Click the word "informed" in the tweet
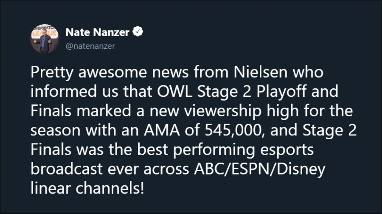This screenshot has height=214, width=382. 60,92
